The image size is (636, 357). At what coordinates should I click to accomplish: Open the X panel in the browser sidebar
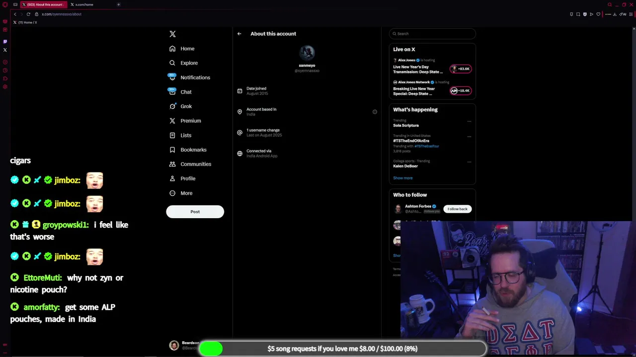click(5, 50)
